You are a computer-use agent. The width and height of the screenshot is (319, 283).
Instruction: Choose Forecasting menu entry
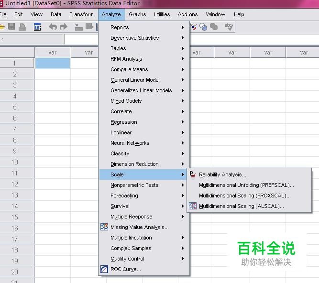143,196
